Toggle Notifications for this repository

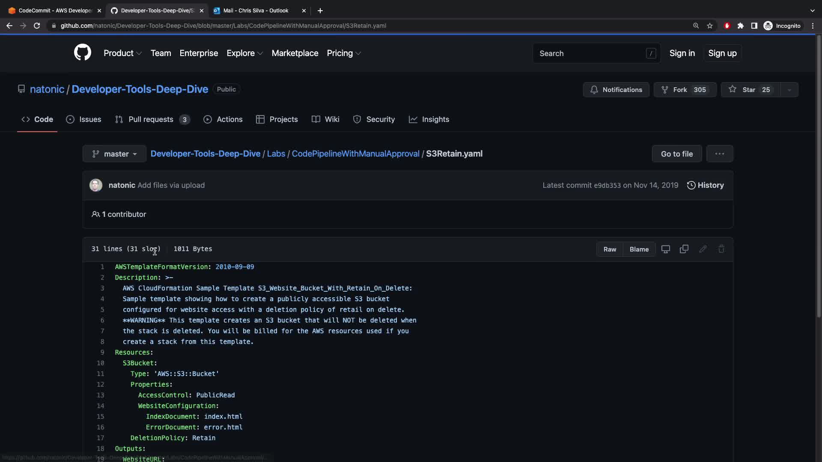coord(616,90)
